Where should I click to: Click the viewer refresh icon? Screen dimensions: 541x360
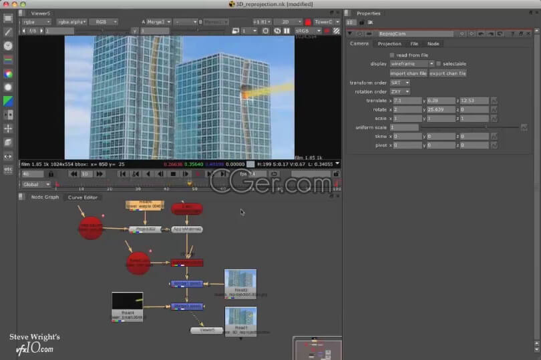click(x=277, y=31)
